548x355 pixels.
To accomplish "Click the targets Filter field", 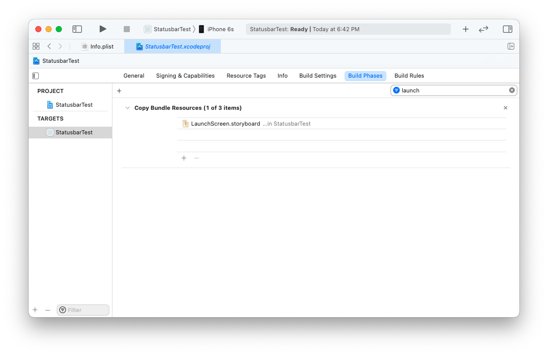I will coord(83,310).
